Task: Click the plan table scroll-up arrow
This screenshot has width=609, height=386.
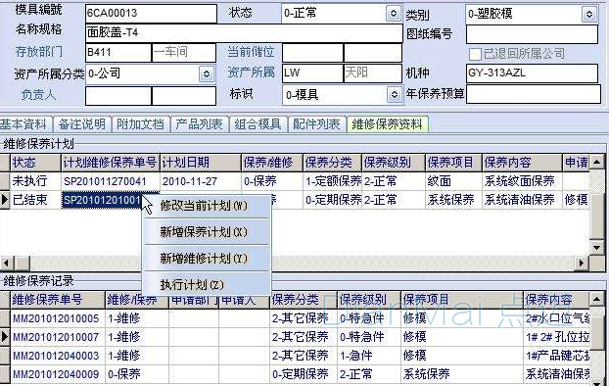Action: click(596, 162)
